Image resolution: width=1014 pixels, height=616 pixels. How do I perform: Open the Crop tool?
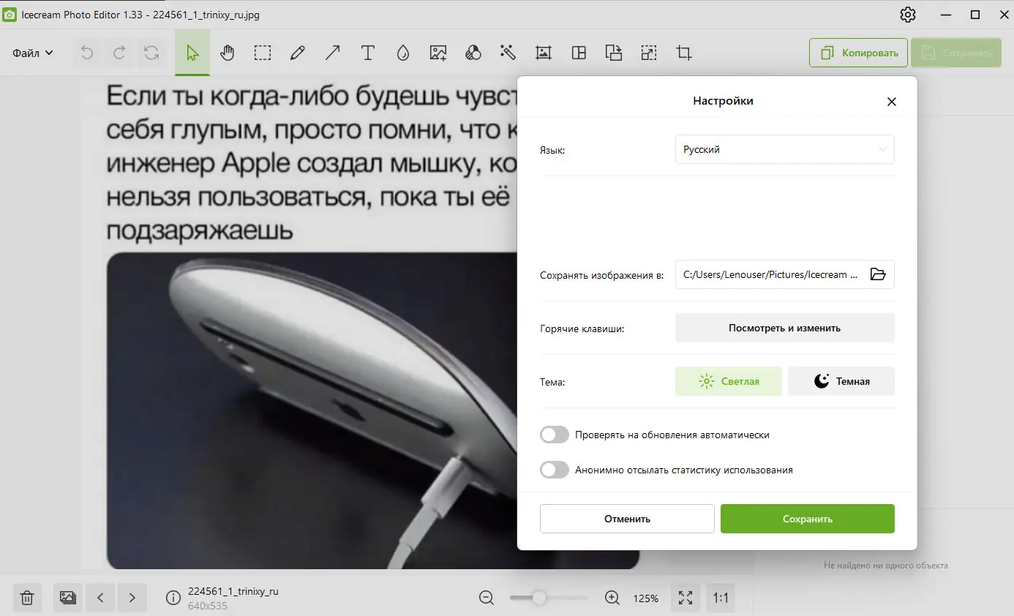(683, 52)
